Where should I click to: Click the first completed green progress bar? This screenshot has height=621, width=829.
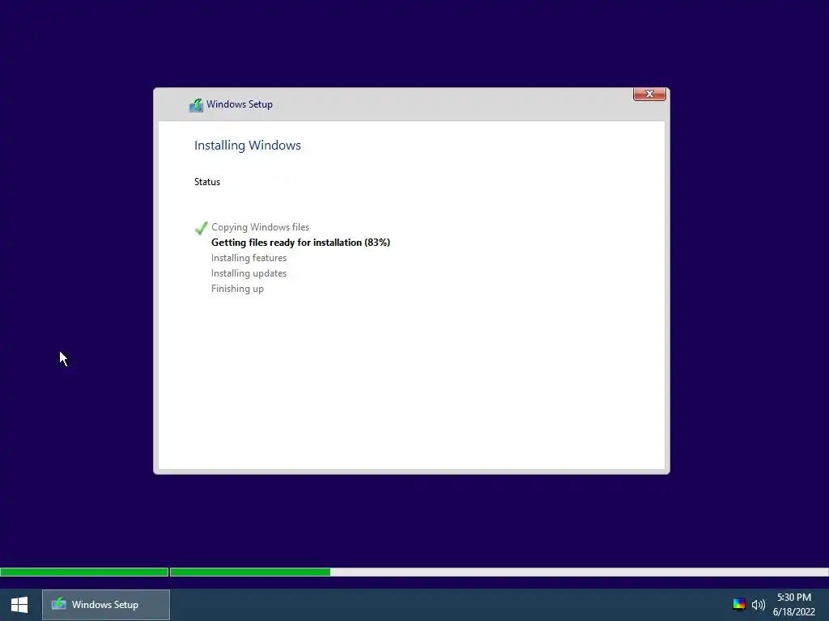click(x=84, y=572)
